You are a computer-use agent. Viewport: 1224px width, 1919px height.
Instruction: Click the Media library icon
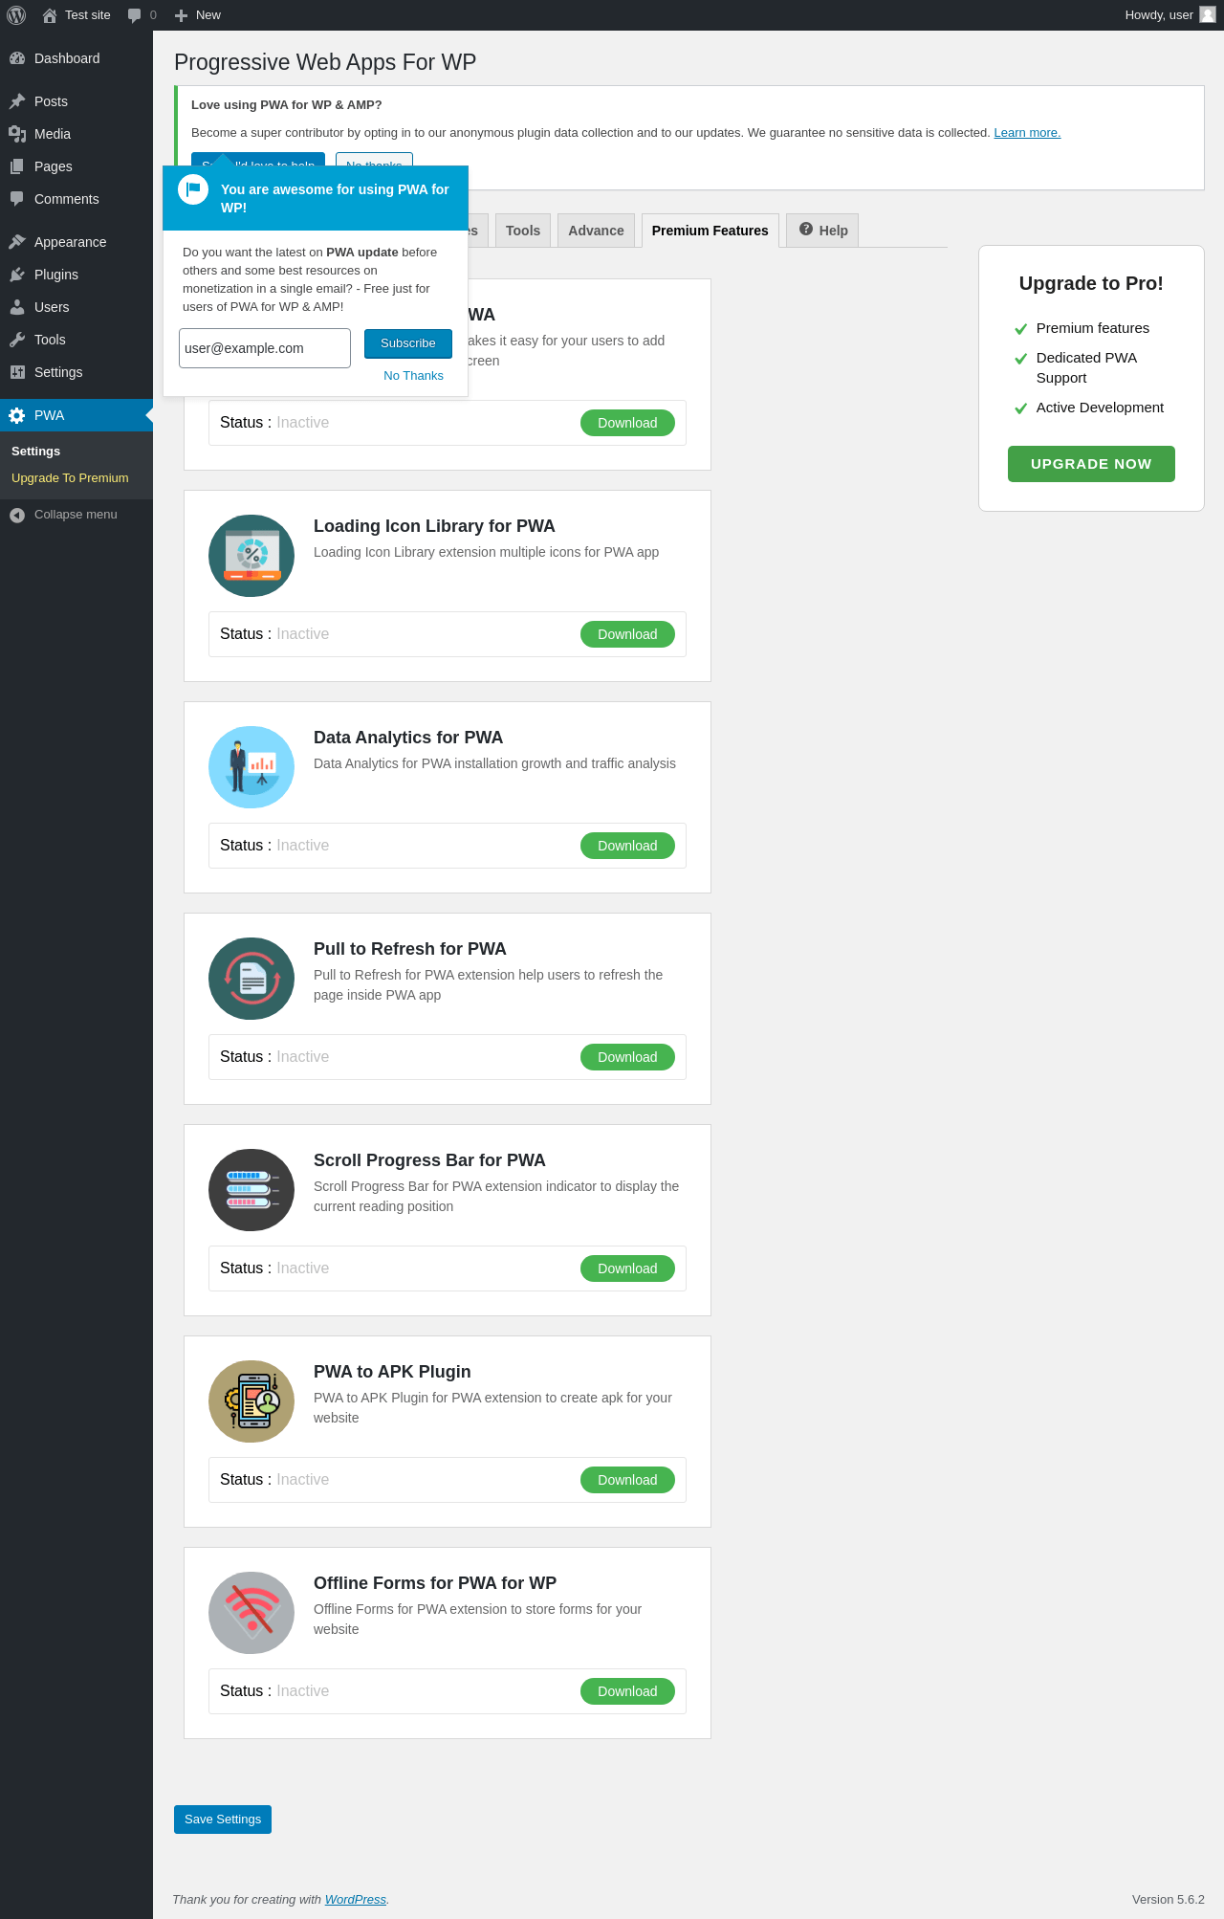click(x=17, y=134)
